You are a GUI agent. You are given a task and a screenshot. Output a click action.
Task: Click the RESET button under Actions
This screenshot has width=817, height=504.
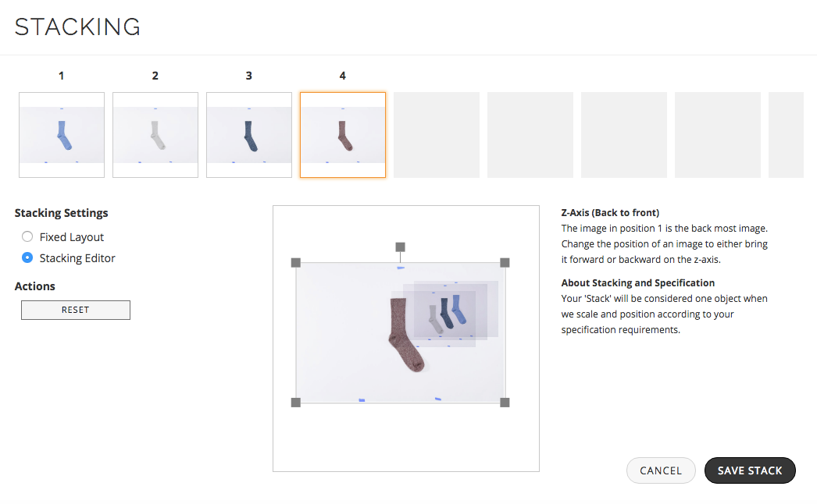point(76,310)
